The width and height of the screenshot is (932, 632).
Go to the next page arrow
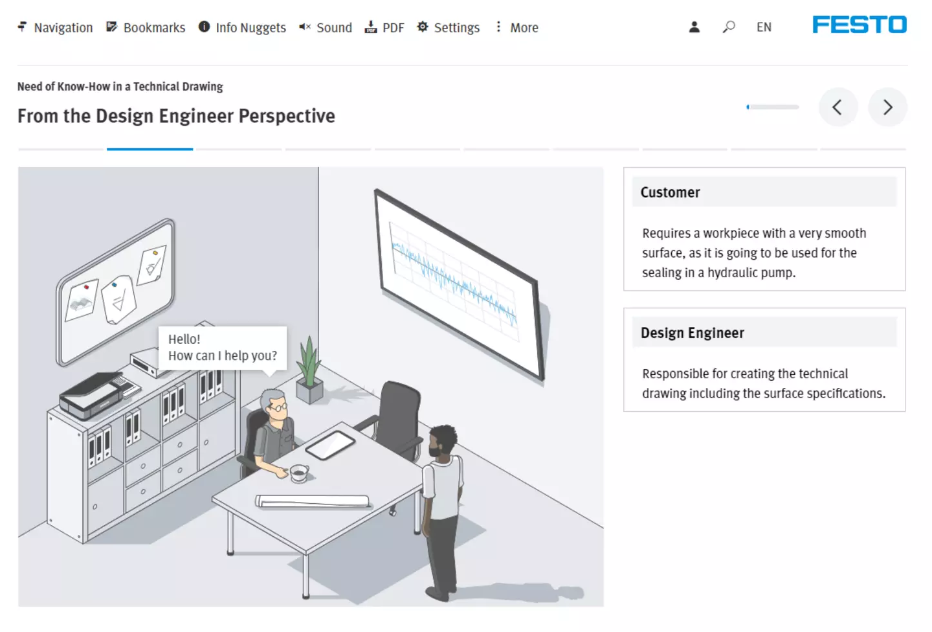pyautogui.click(x=887, y=107)
